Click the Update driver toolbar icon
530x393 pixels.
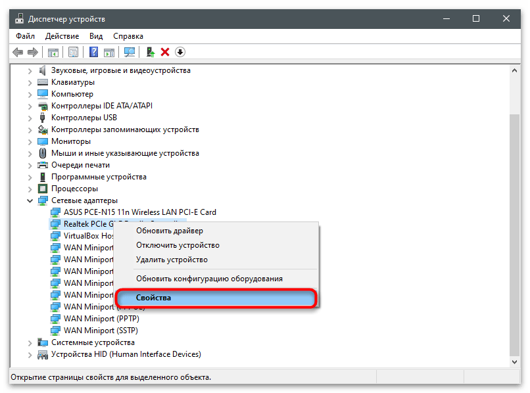151,52
